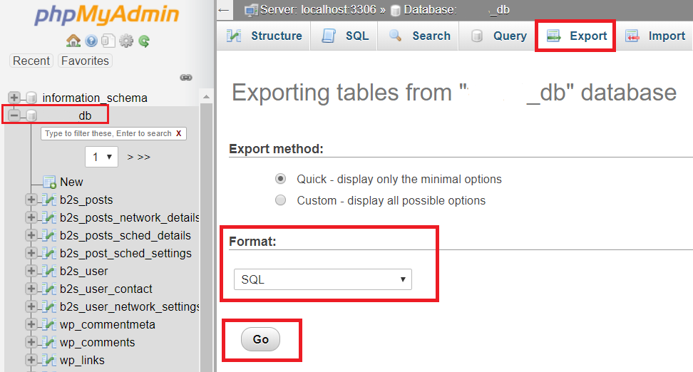Expand the information_schema database node
This screenshot has width=693, height=372.
[x=14, y=97]
